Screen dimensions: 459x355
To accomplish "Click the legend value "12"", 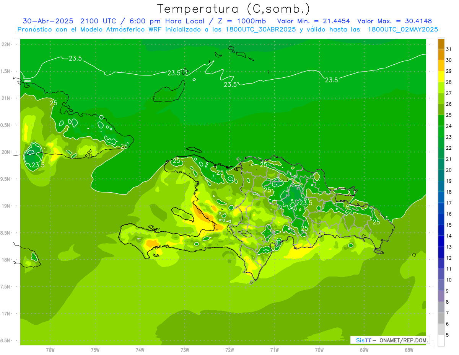I will tap(449, 258).
